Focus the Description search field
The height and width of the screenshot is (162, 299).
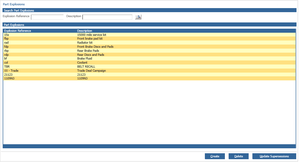click(x=107, y=17)
